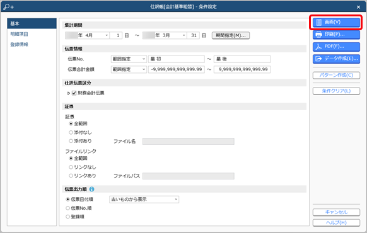Click the magnifier-plus icon in title bar
The height and width of the screenshot is (233, 367).
point(9,7)
